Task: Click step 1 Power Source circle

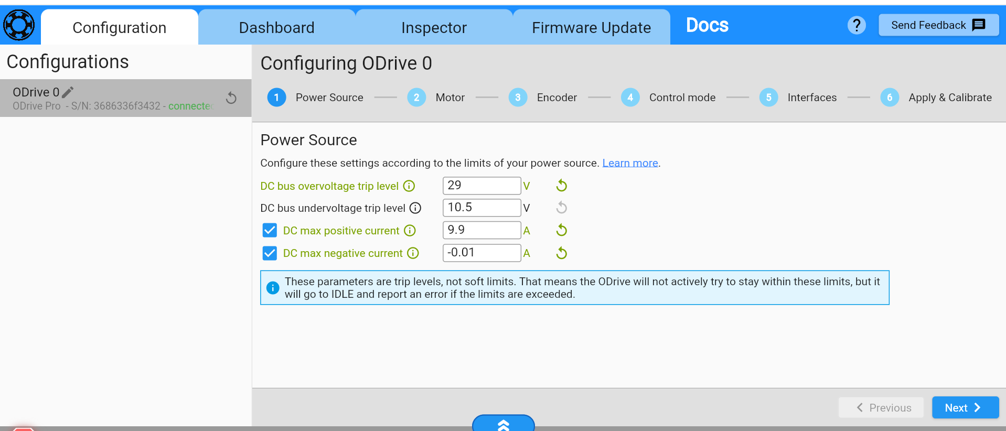Action: [x=276, y=98]
